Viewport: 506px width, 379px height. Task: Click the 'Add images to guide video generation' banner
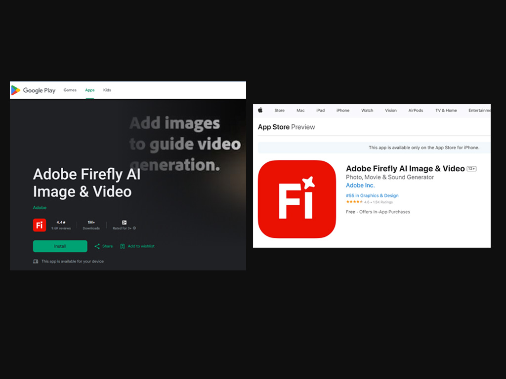(x=185, y=144)
